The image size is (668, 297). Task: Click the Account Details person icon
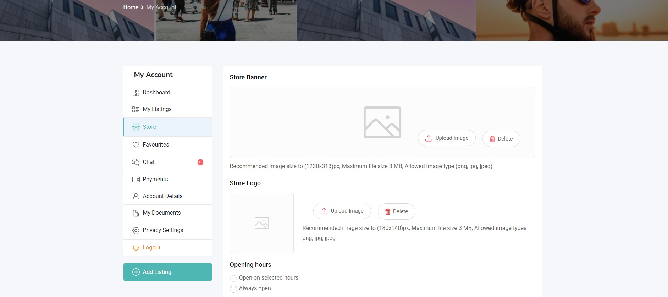pyautogui.click(x=136, y=196)
